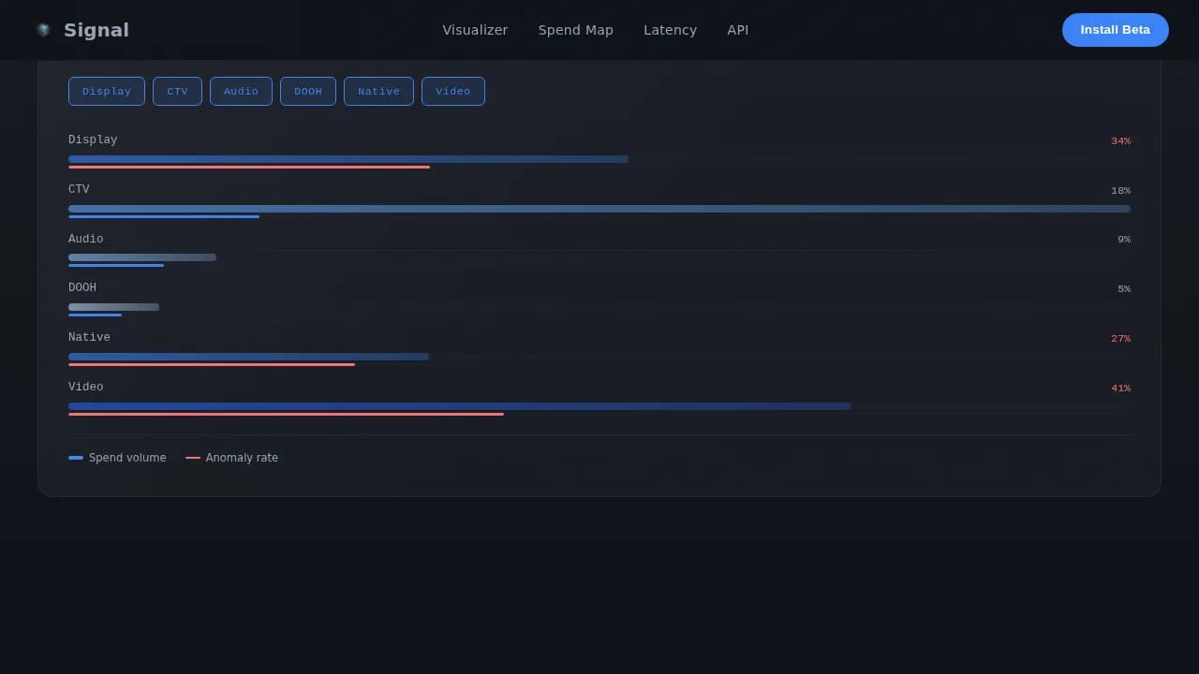Select the DOOH filter chip
1199x674 pixels.
coord(307,92)
